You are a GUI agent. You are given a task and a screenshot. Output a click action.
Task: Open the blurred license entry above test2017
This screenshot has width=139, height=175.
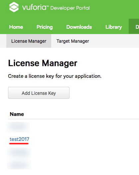point(18,127)
